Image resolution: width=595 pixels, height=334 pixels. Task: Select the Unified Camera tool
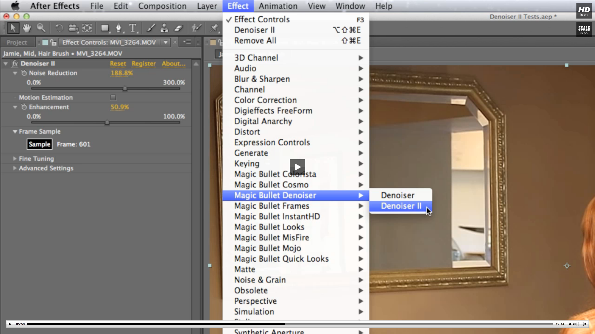point(73,28)
